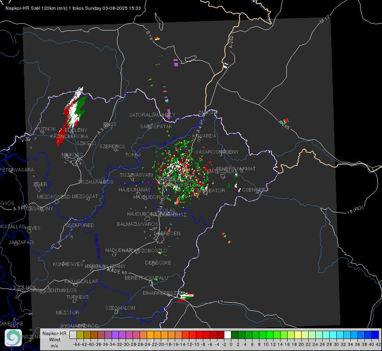Select the CSENGER label

[x=254, y=190]
